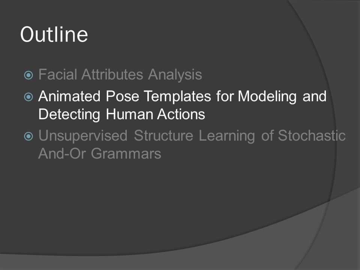Click the word Structure in the last bullet
360x270 pixels.
[163, 135]
